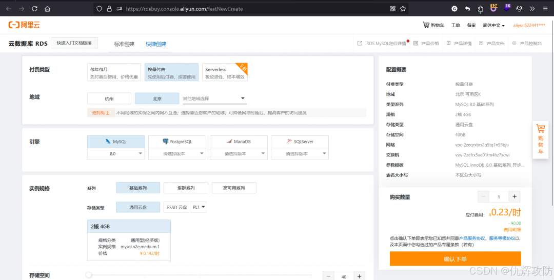The width and height of the screenshot is (554, 280).
Task: Open PL1 performance level dropdown
Action: coord(199,207)
